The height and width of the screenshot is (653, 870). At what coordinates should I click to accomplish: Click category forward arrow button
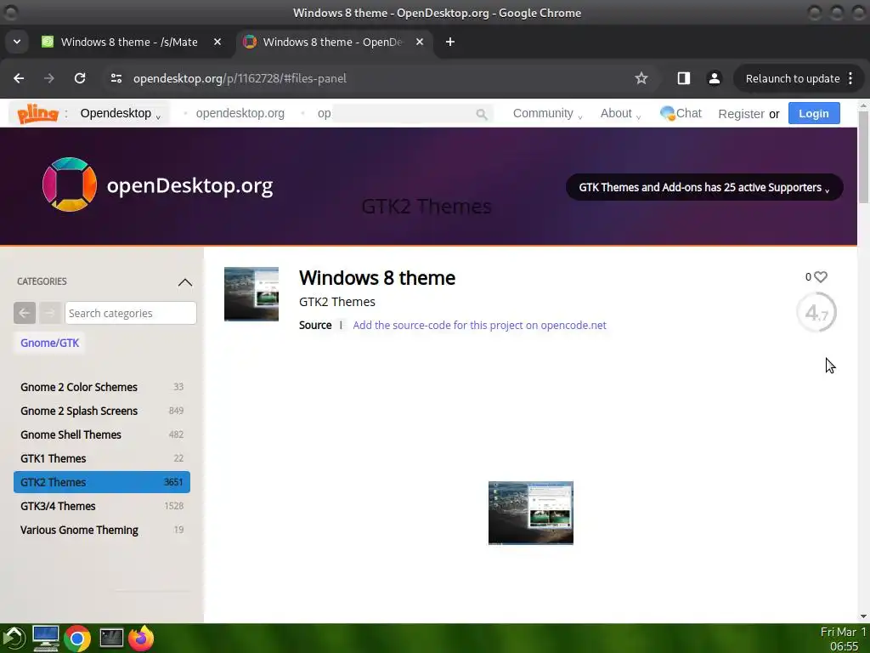(49, 313)
